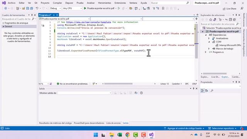
Task: Open the Herramientas menu
Action: coord(105,3)
